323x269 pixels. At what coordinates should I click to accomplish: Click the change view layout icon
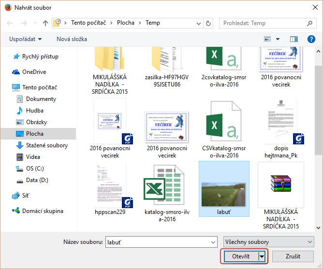tap(267, 39)
